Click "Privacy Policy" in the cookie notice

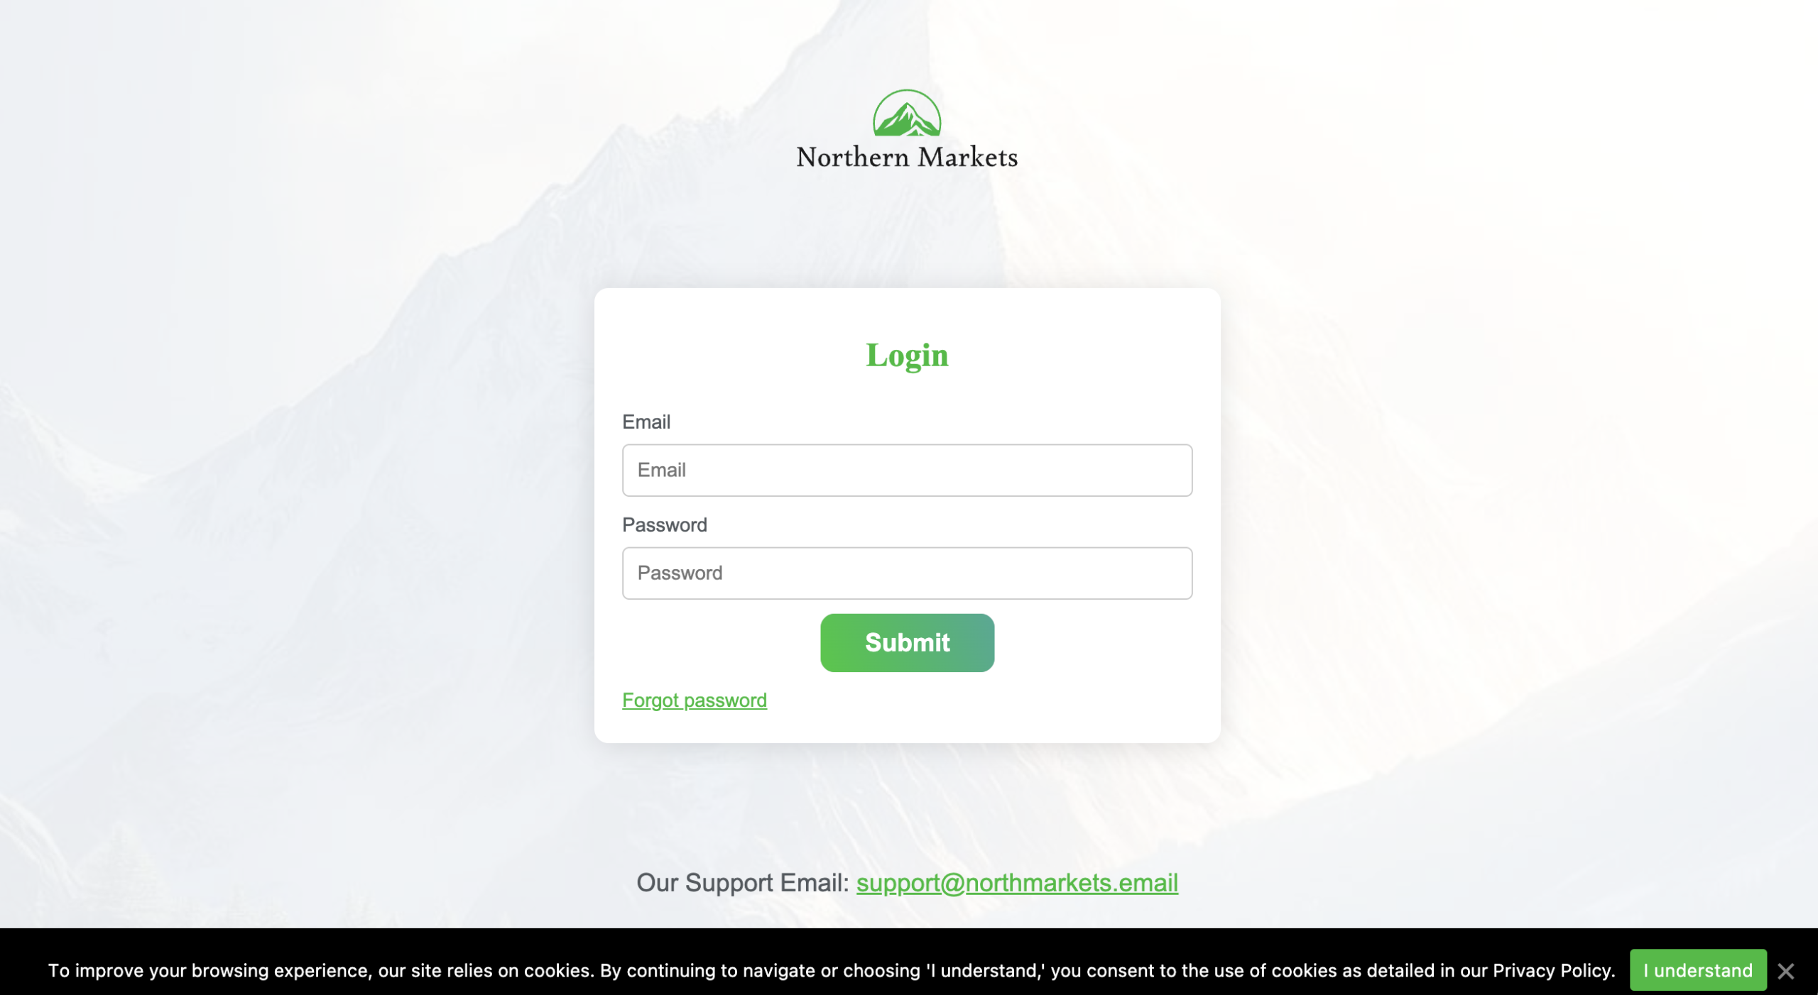pos(1553,970)
